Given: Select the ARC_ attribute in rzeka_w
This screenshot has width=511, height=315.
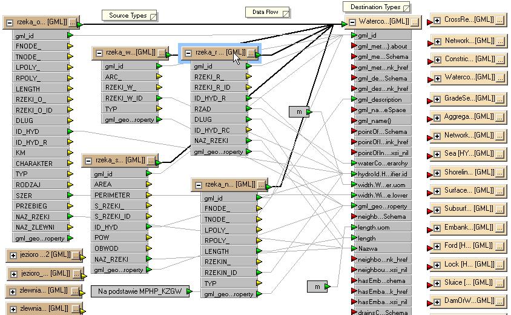Looking at the screenshot, I should pos(130,77).
